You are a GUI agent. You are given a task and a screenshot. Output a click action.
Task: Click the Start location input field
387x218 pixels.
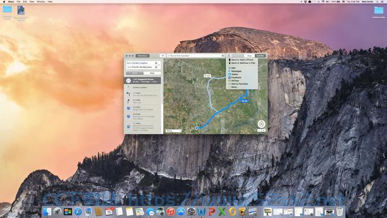tap(141, 63)
